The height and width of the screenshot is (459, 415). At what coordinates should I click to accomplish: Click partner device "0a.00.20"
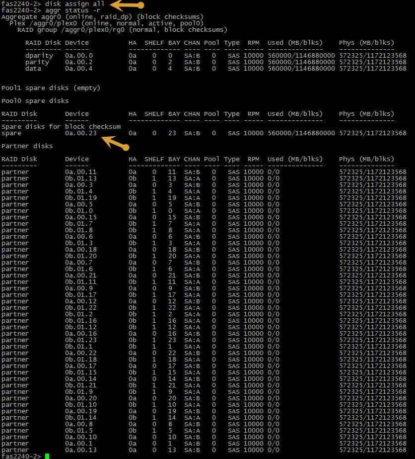[x=80, y=398]
